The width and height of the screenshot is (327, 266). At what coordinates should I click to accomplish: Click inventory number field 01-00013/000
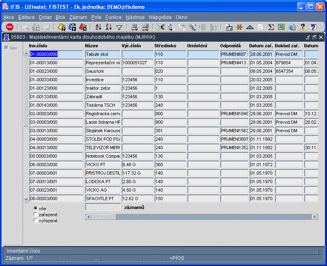coord(56,63)
